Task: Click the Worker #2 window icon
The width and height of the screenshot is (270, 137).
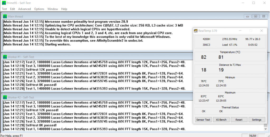Action: pyautogui.click(x=5, y=97)
